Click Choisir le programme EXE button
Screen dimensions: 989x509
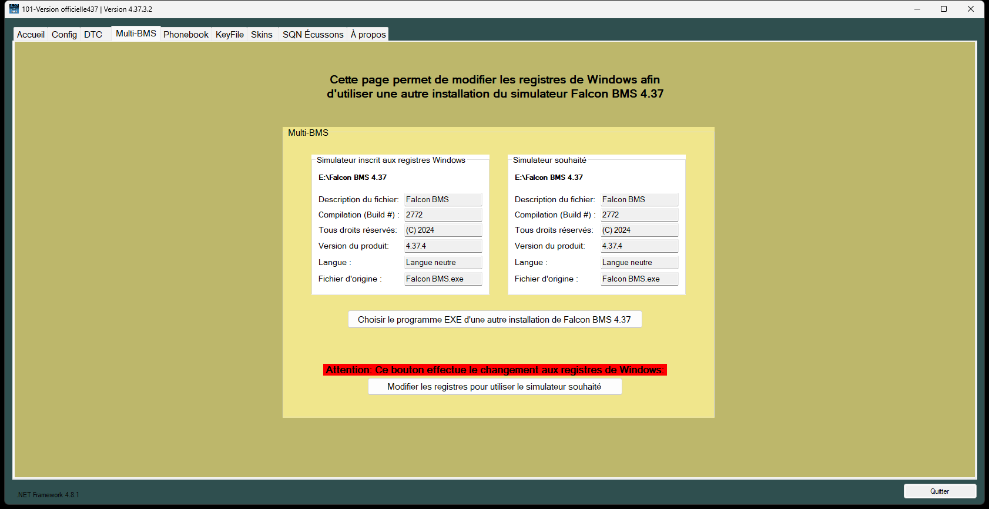(x=495, y=319)
